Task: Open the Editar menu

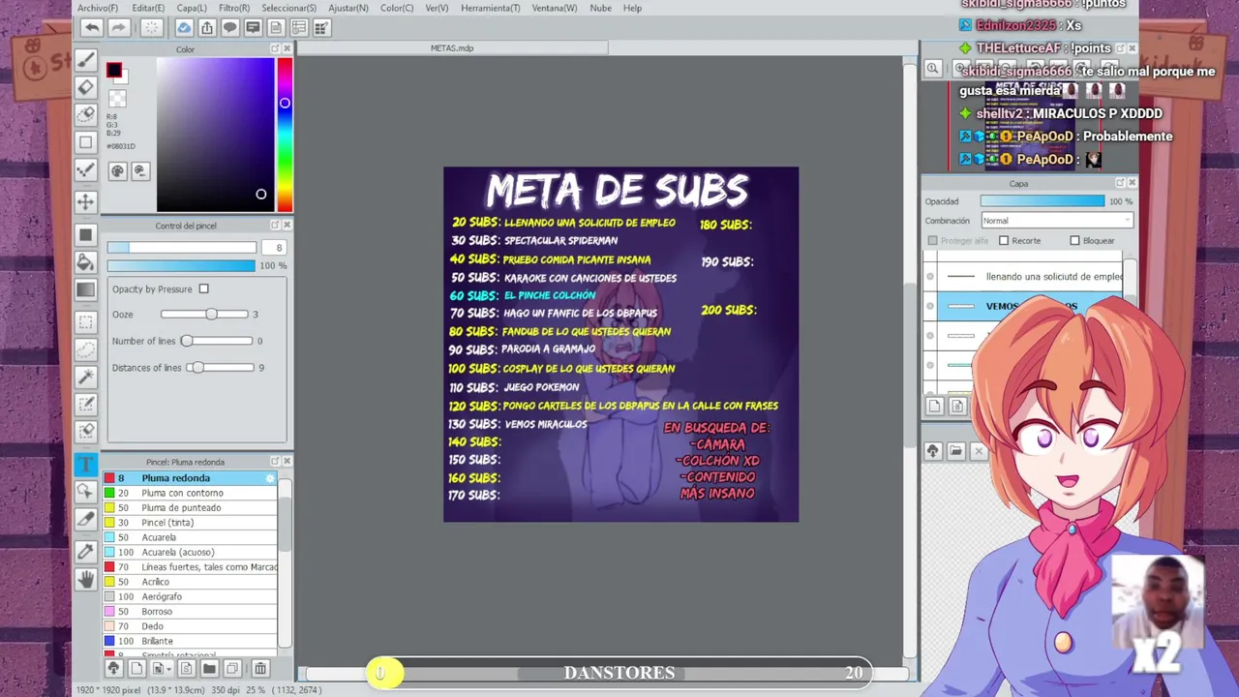Action: coord(148,8)
